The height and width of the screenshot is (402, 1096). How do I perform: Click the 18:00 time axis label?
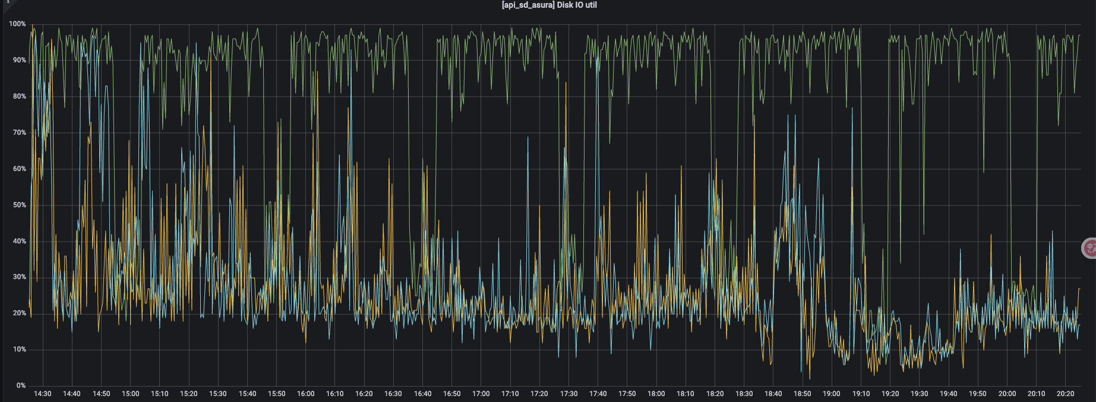(656, 394)
